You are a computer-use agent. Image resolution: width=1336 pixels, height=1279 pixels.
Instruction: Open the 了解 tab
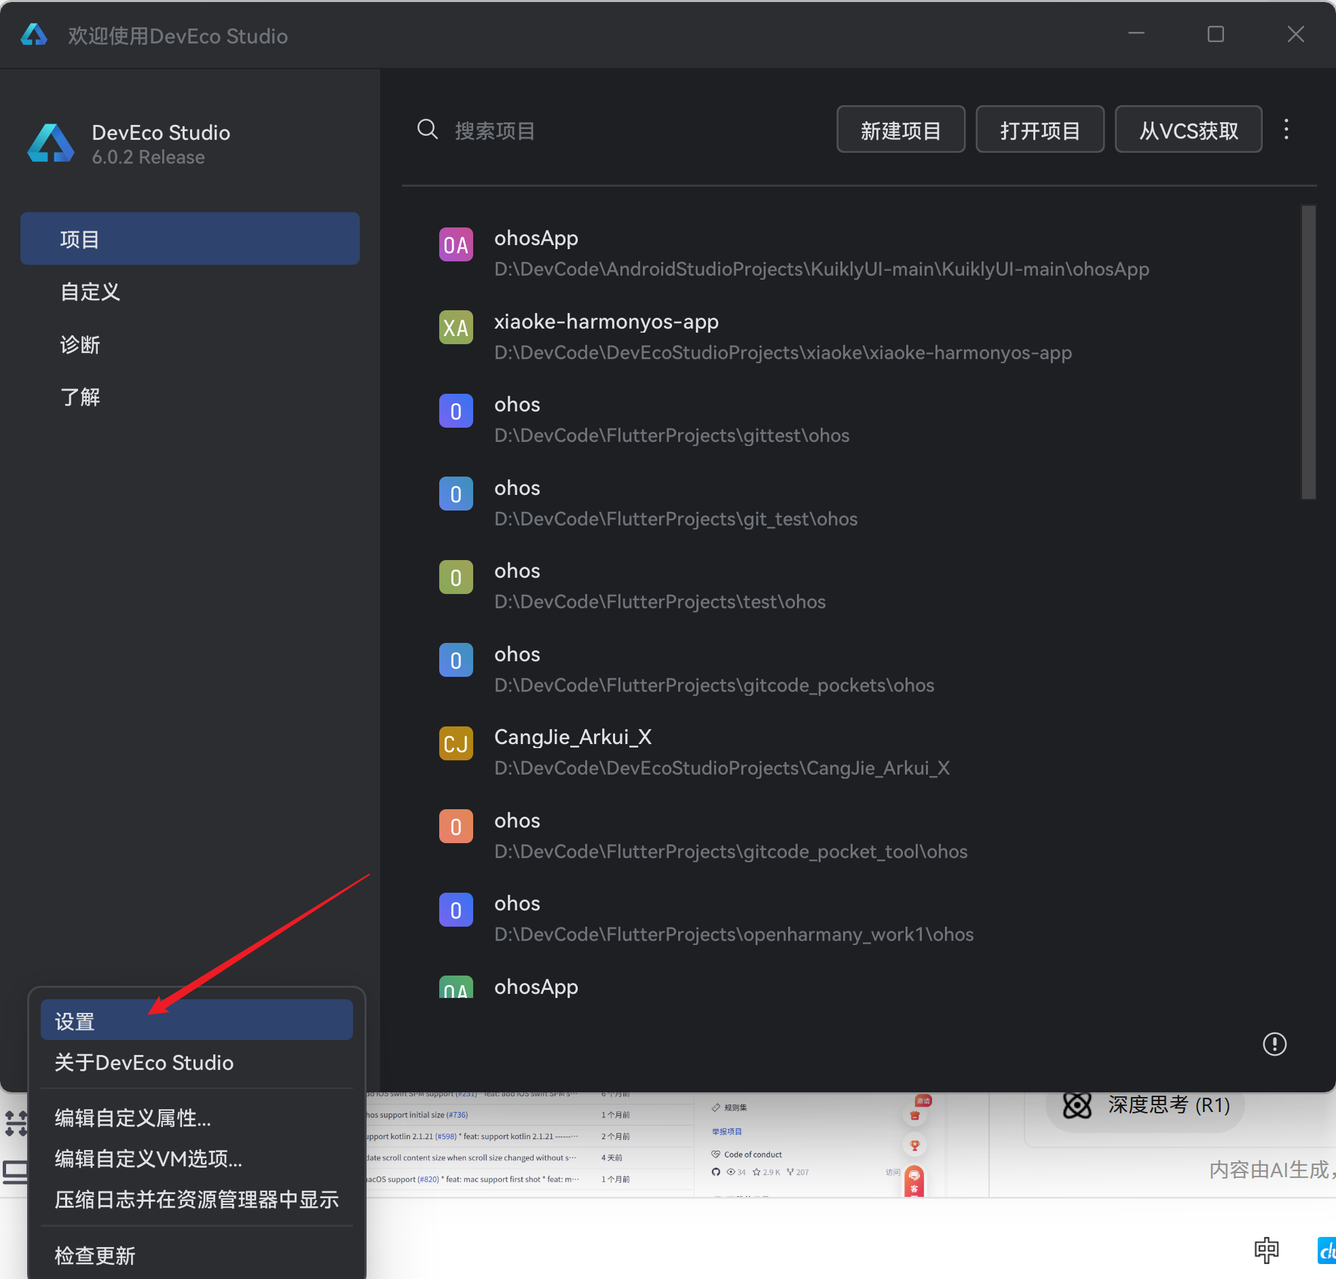pos(189,396)
